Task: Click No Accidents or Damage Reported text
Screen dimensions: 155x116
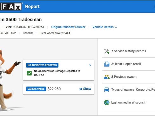Action: 57,73
